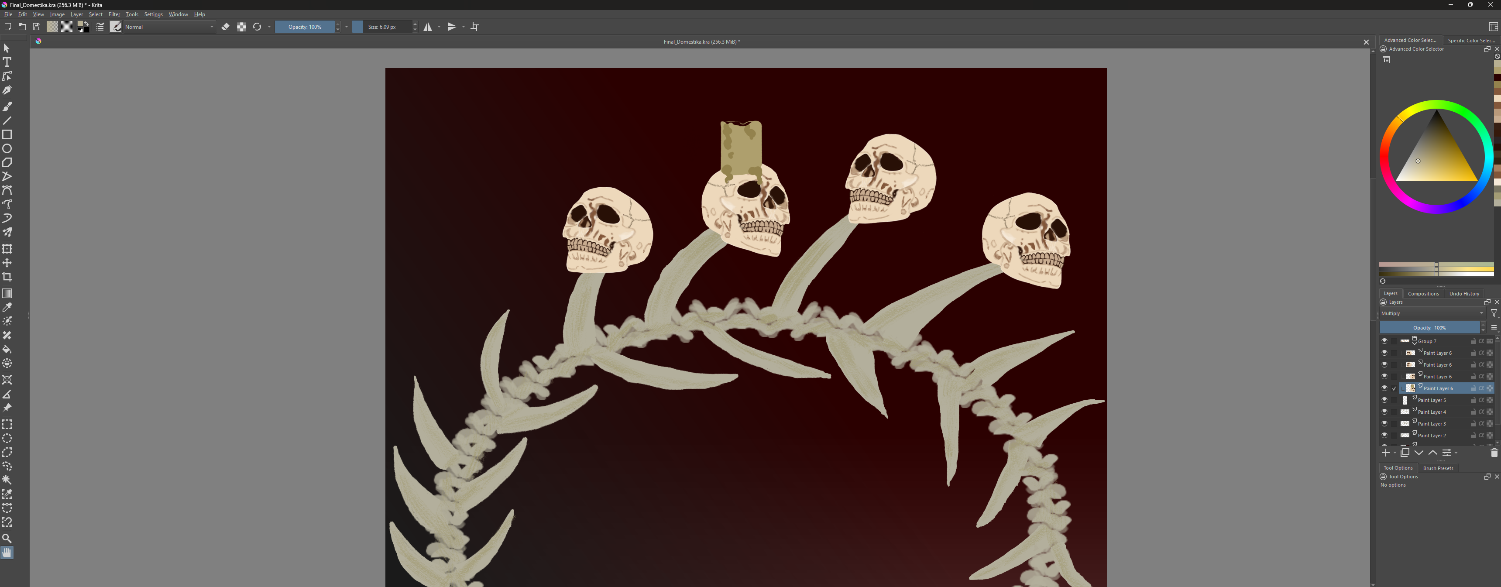Screen dimensions: 1501x587
Task: Select the Freehand Brush tool
Action: (x=7, y=106)
